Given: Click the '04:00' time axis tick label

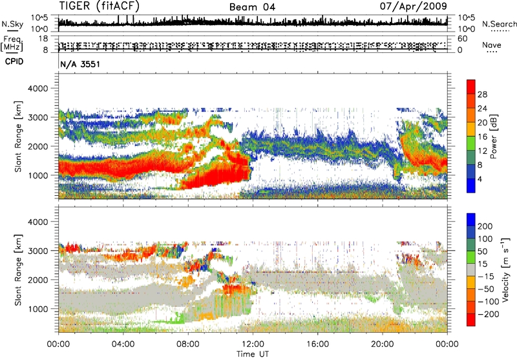Looking at the screenshot, I should tap(123, 344).
